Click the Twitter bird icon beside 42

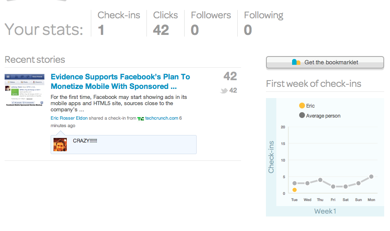pos(224,91)
